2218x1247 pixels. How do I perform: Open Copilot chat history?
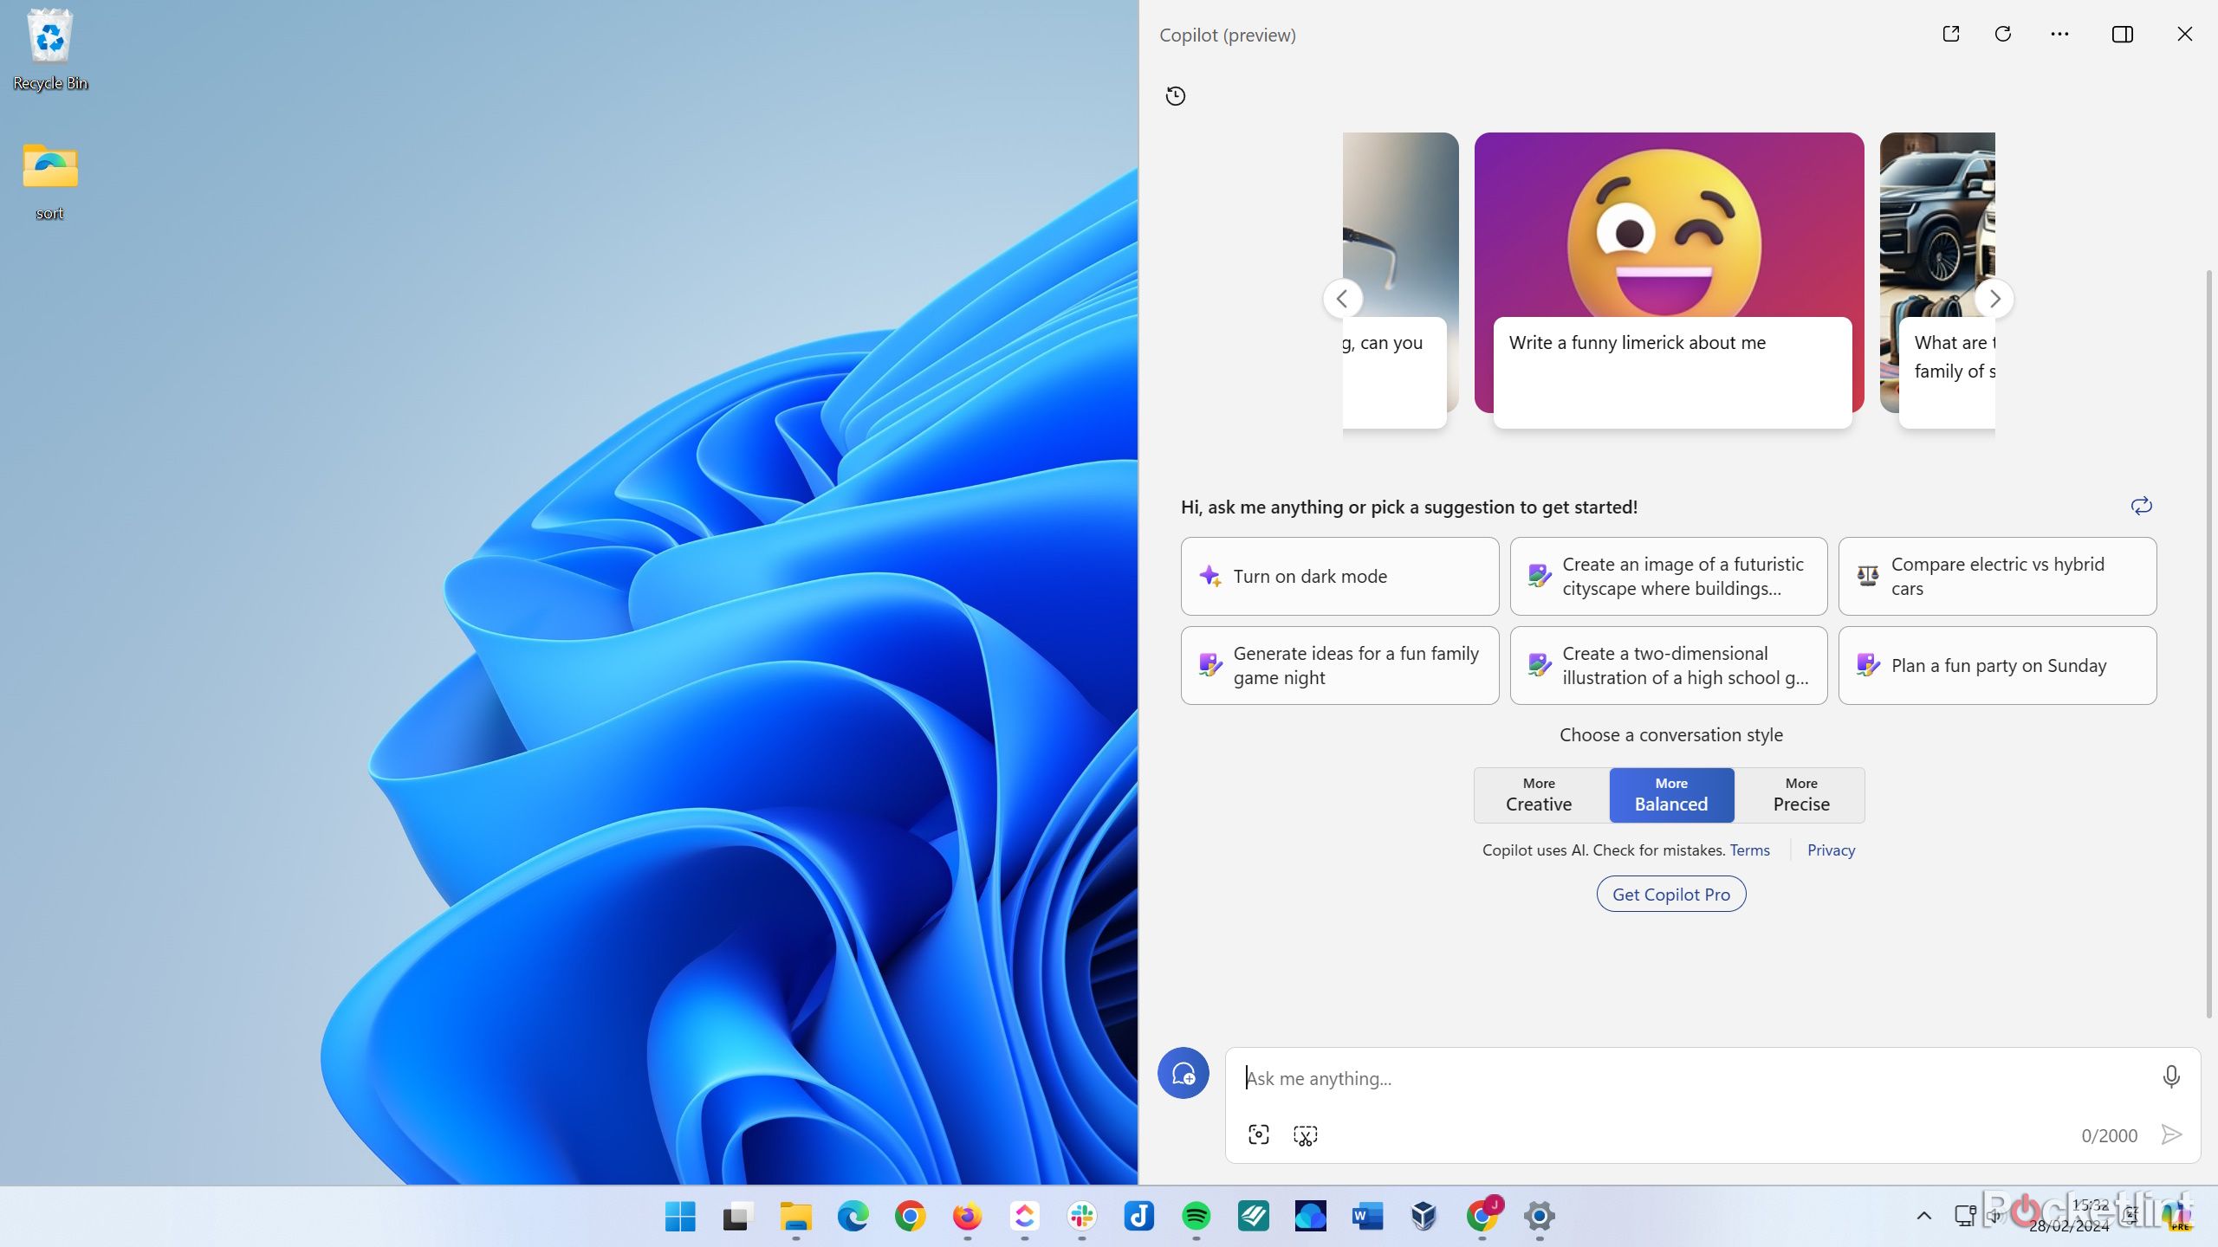pyautogui.click(x=1176, y=96)
